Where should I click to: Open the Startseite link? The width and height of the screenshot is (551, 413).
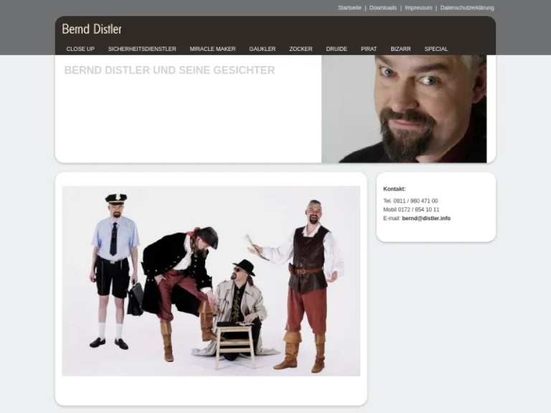click(x=349, y=8)
